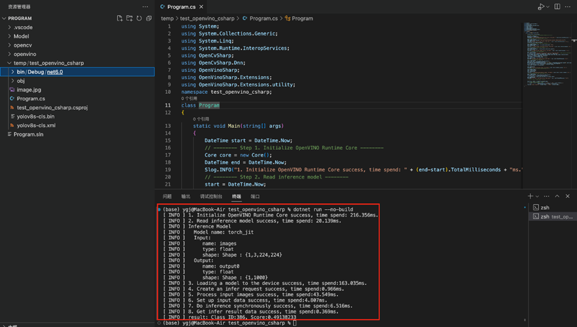Open terminal panel more actions ellipsis

(546, 196)
